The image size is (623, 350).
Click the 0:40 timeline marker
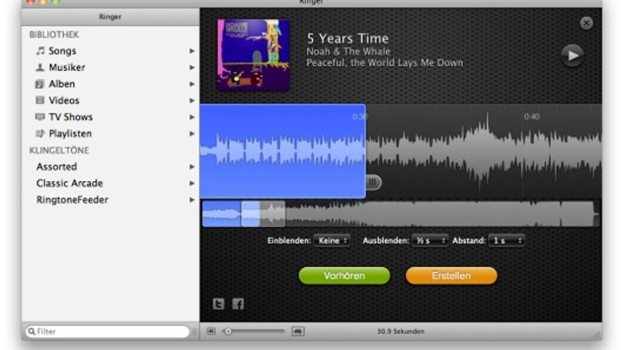(531, 116)
